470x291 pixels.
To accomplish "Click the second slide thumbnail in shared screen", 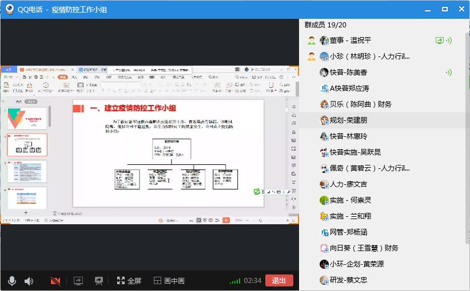I will coord(27,145).
